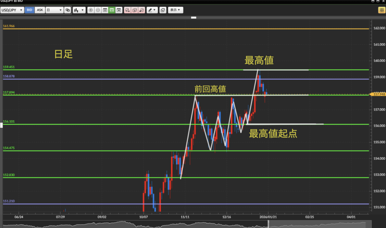386x228 pixels.
Task: Click the 157.948 current price label
Action: coord(378,94)
